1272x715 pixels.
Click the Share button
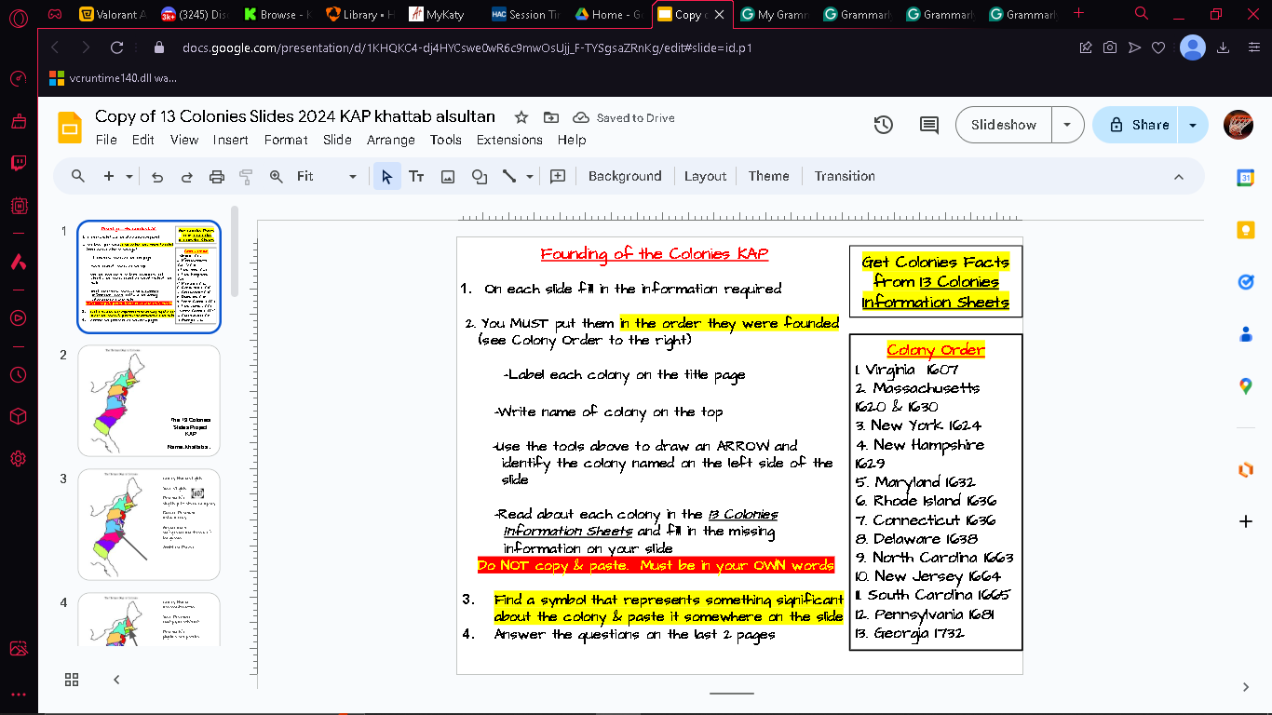coord(1137,125)
